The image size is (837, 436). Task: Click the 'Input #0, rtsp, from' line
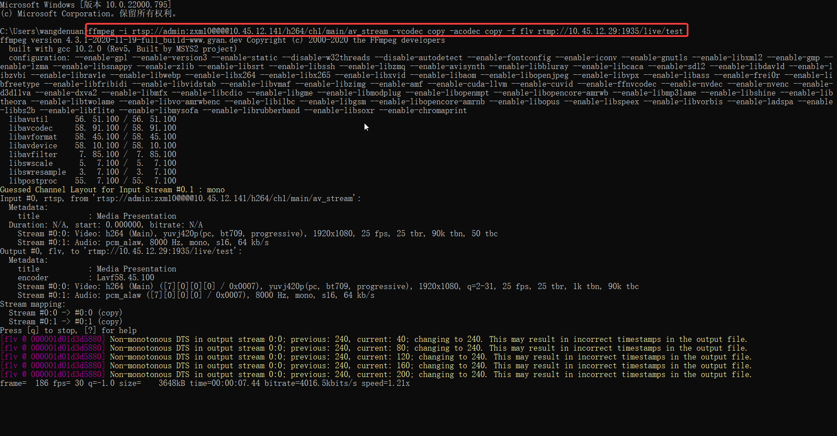[181, 198]
